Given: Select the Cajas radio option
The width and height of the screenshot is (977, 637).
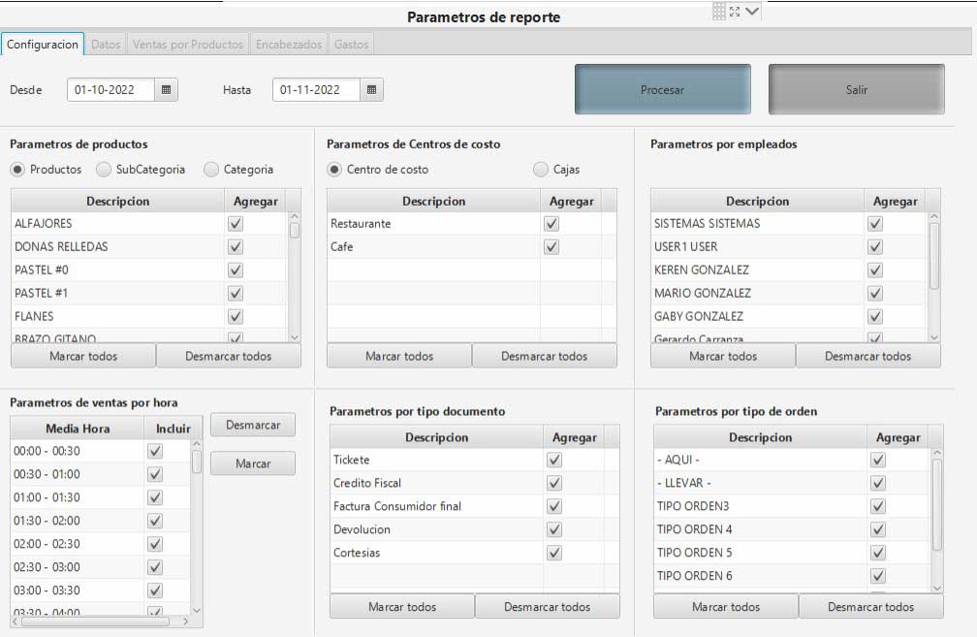Looking at the screenshot, I should coord(541,170).
